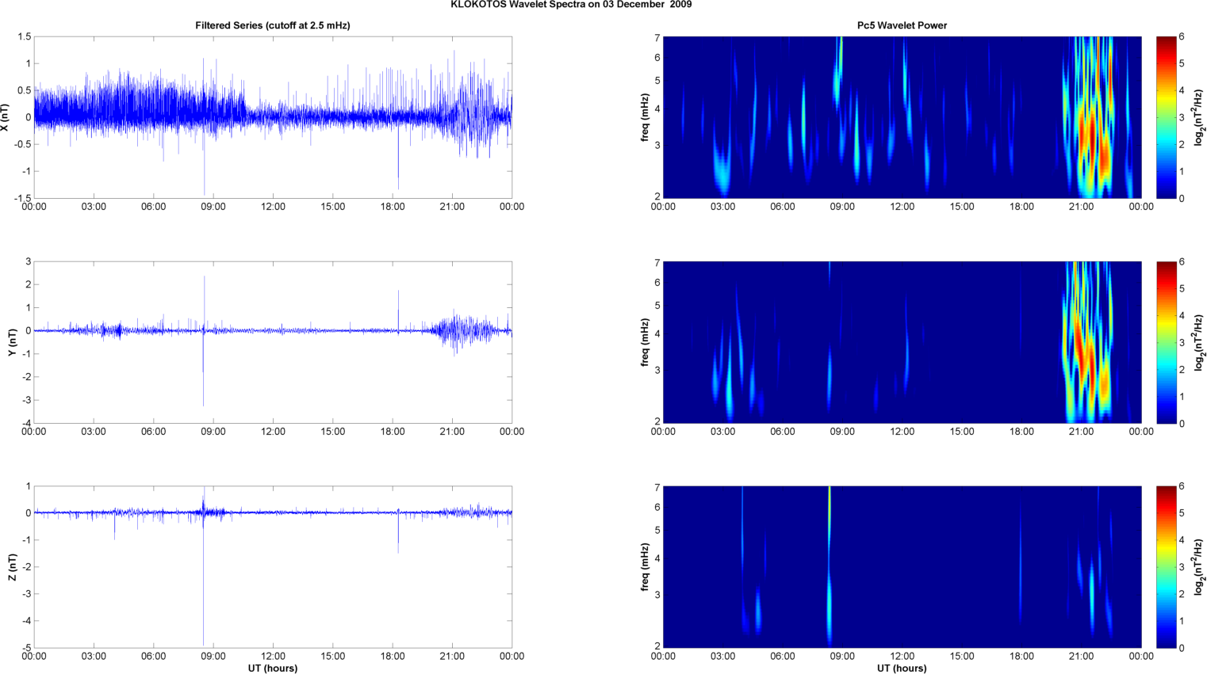1207x674 pixels.
Task: Click the colorbar next to the Z wavelet plot
Action: point(1166,567)
